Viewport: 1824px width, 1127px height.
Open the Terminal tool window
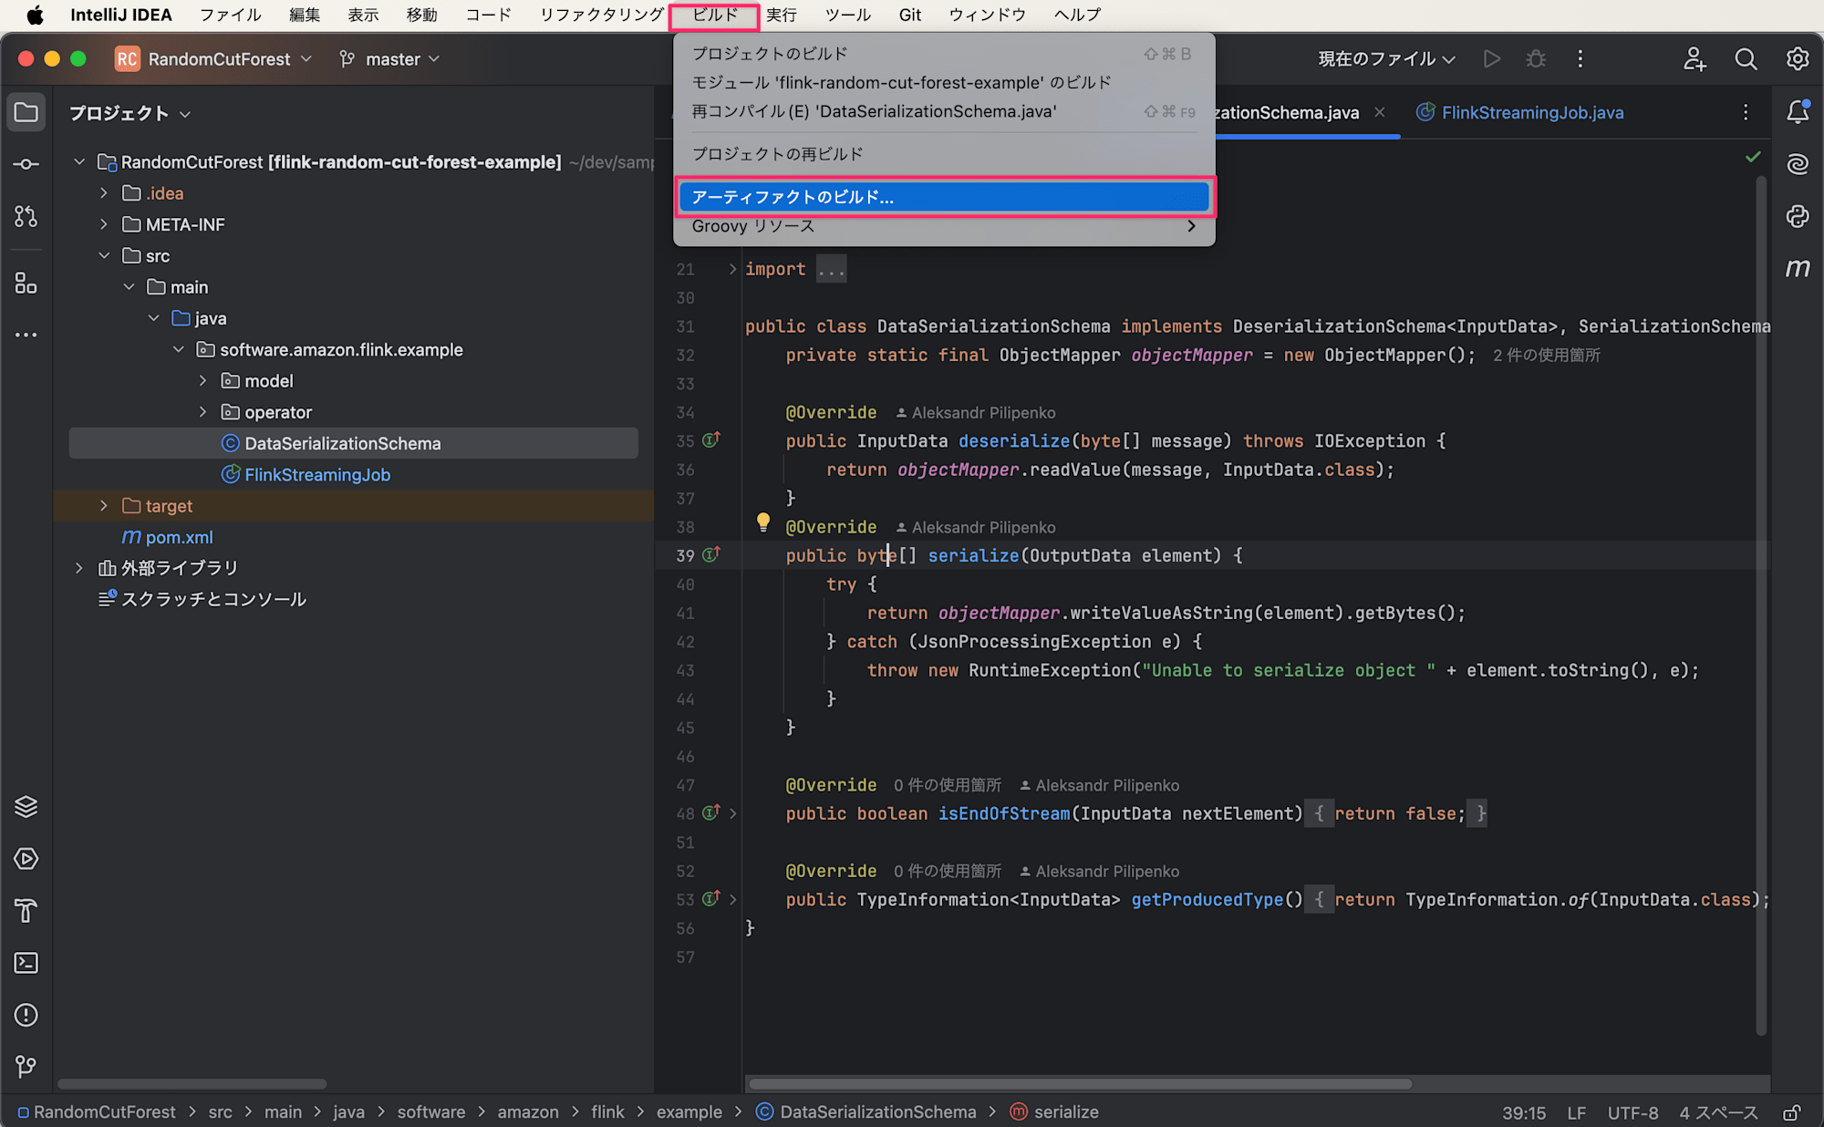(x=26, y=963)
